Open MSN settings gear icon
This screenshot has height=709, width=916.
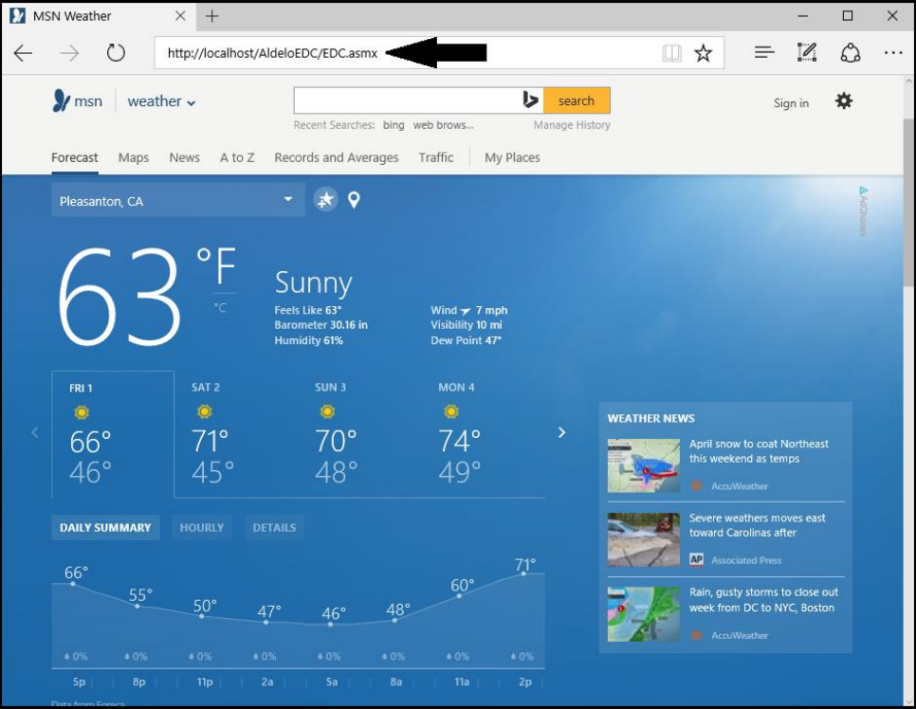click(844, 101)
